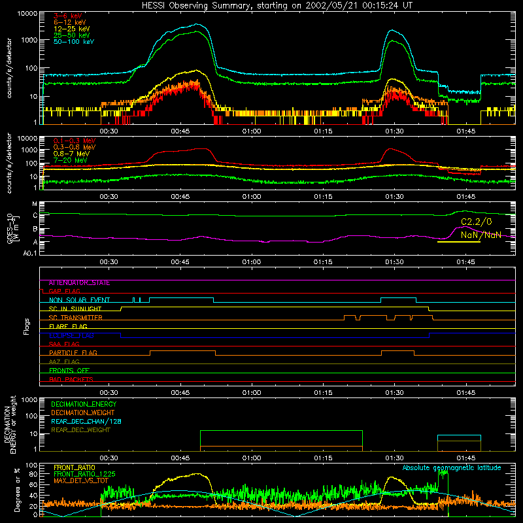Click the HESSI Observing Summary title text
Screen dimensions: 523x523
[277, 6]
